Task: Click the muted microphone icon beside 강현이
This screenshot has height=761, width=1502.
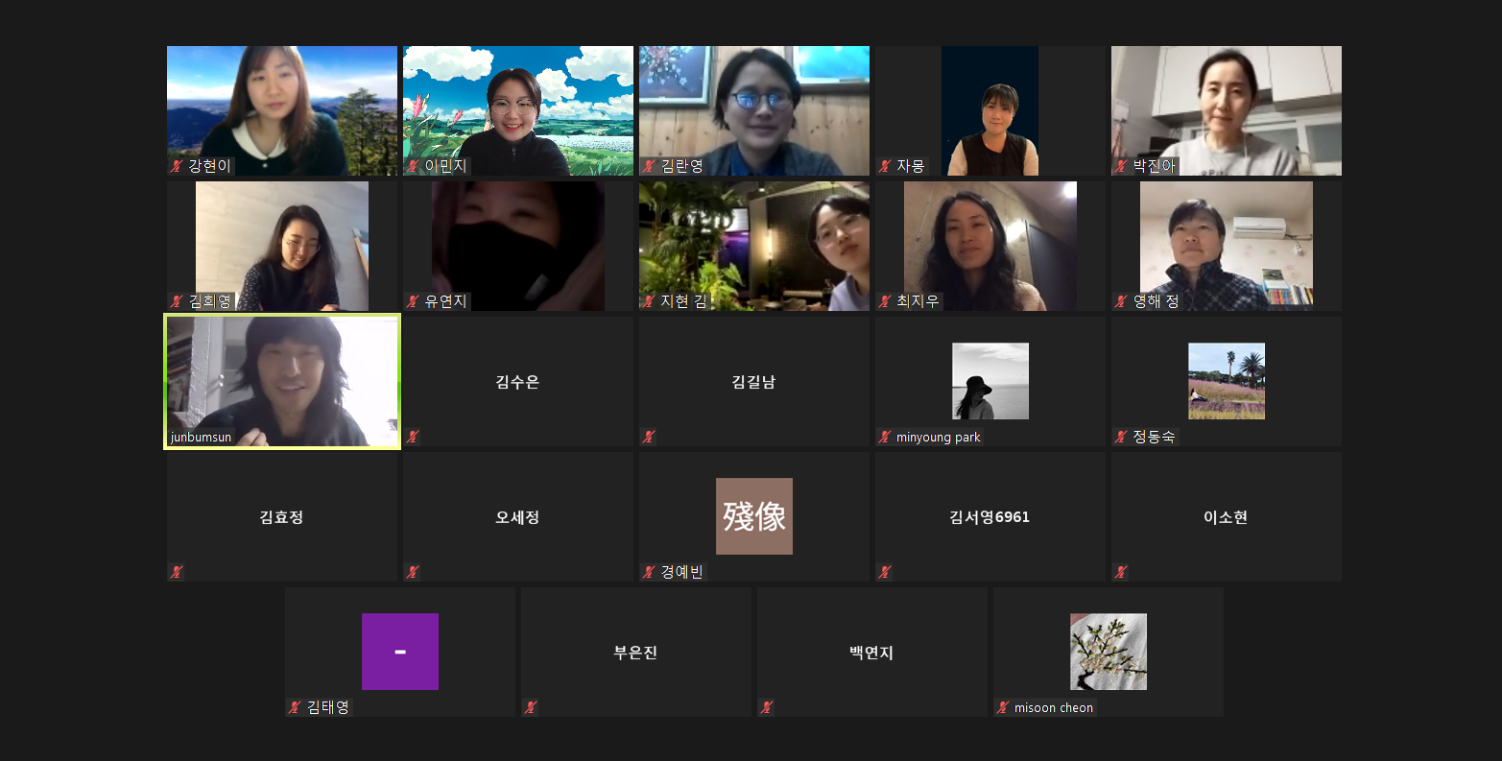Action: (177, 166)
